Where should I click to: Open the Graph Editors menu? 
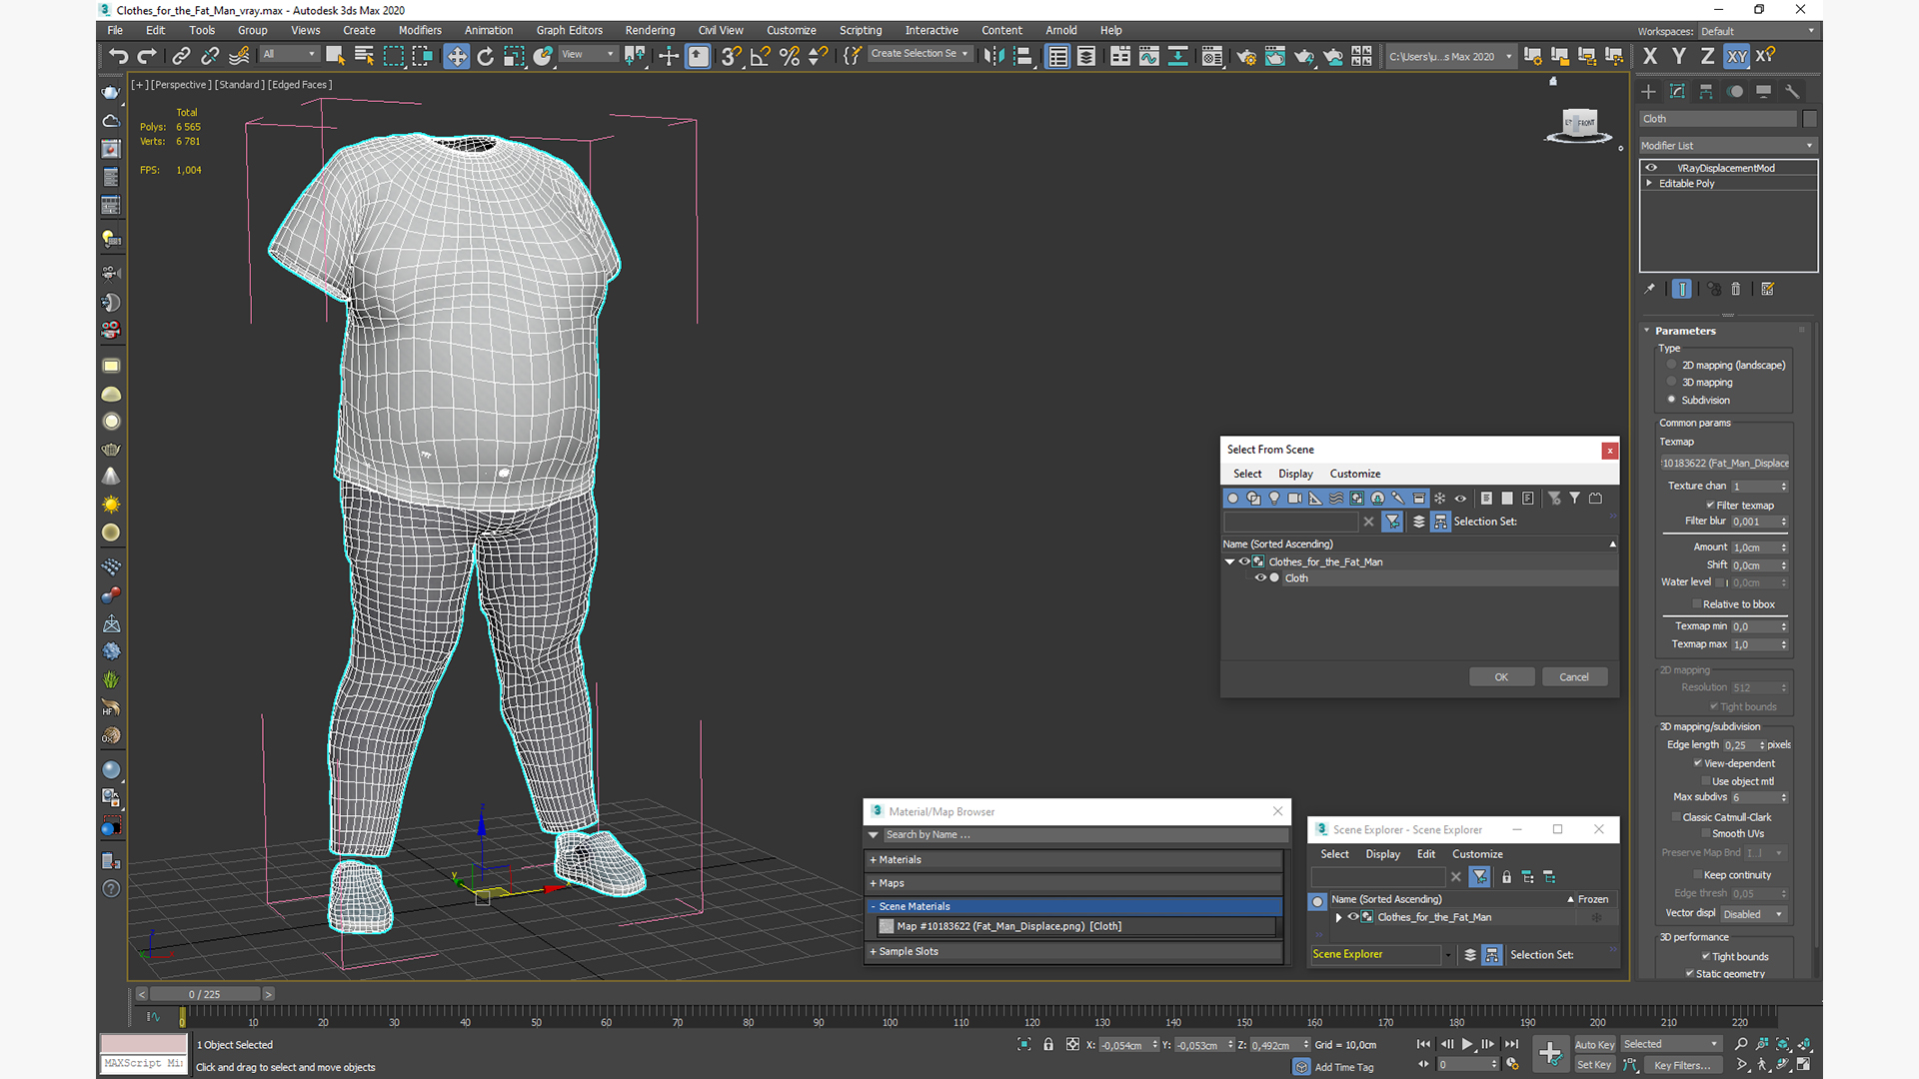(569, 30)
